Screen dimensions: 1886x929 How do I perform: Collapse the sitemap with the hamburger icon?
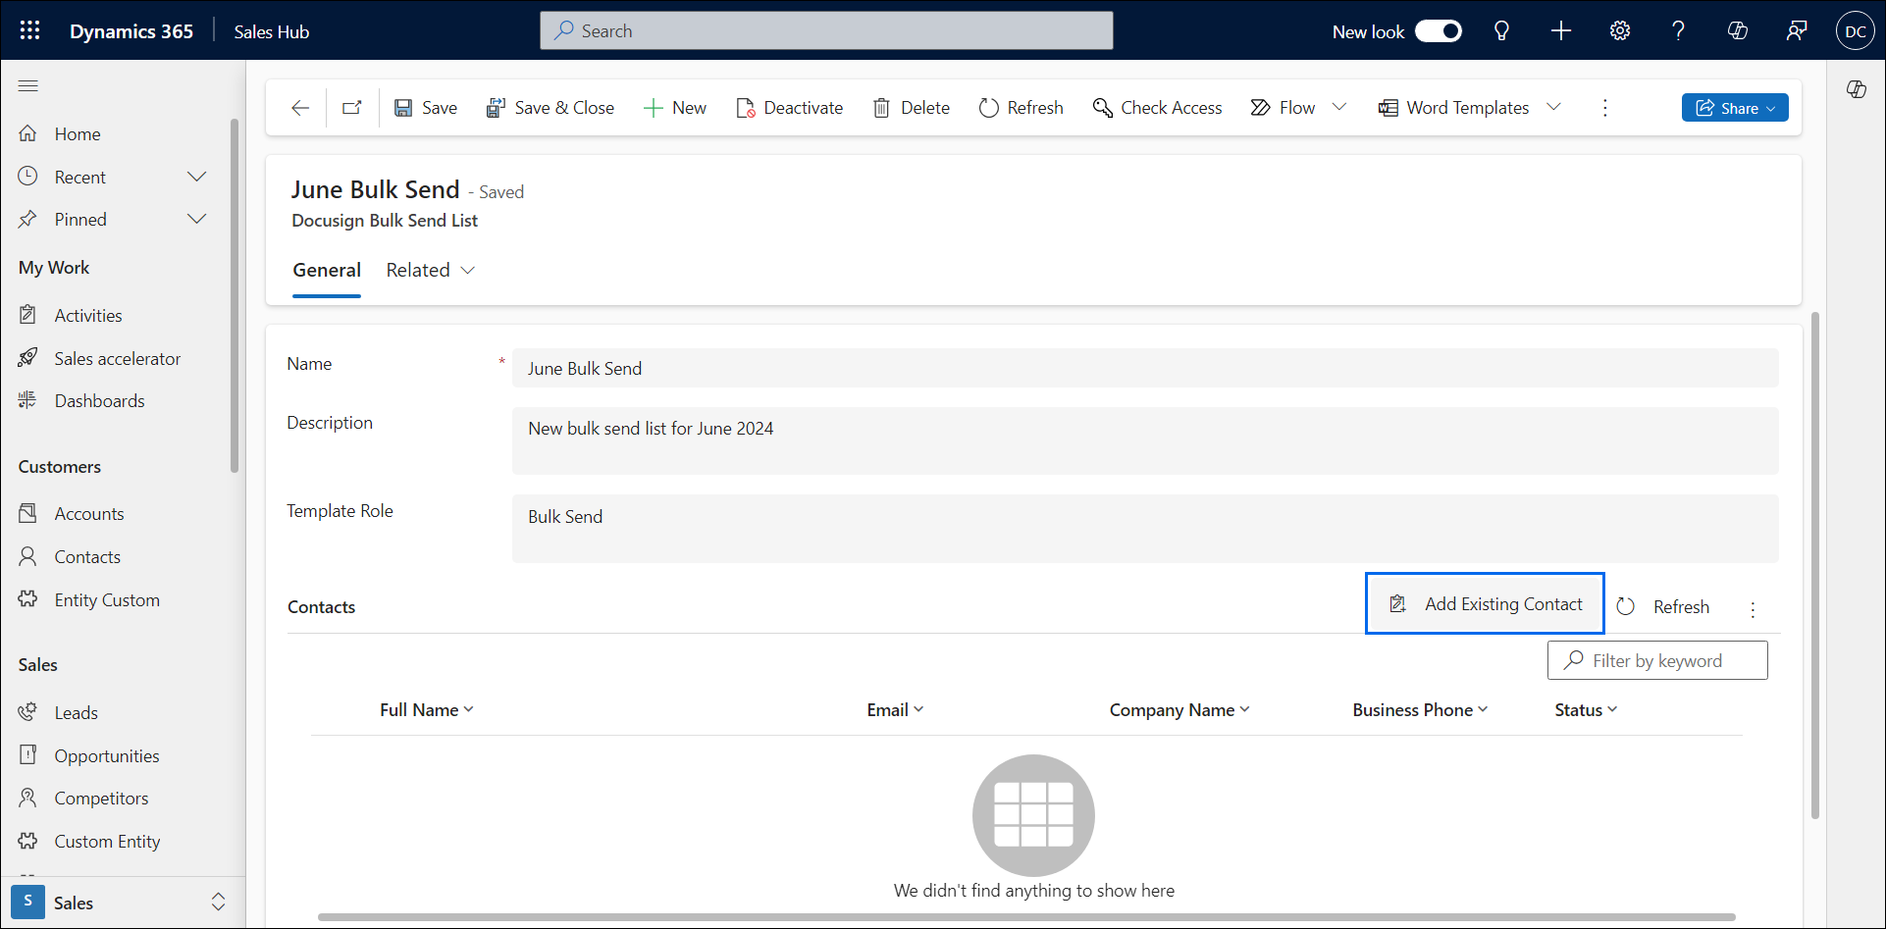(x=28, y=85)
